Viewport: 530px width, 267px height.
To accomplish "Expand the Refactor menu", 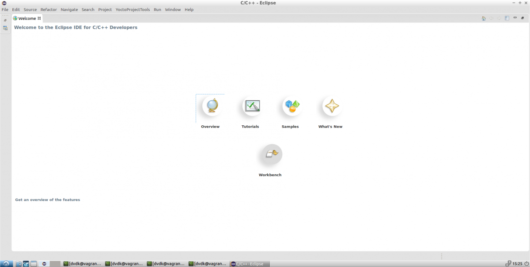I will click(49, 9).
